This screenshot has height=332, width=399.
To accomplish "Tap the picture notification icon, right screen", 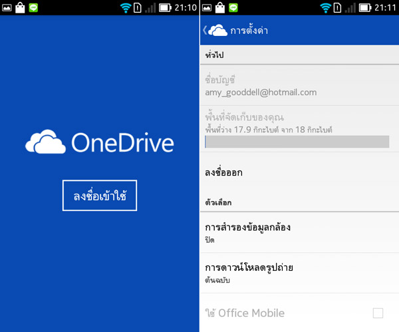I will click(207, 8).
